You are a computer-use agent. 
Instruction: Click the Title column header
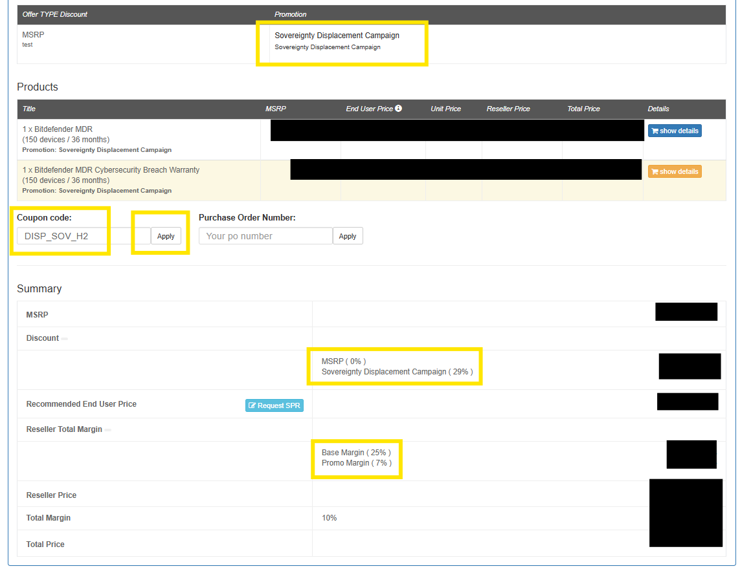pyautogui.click(x=28, y=109)
